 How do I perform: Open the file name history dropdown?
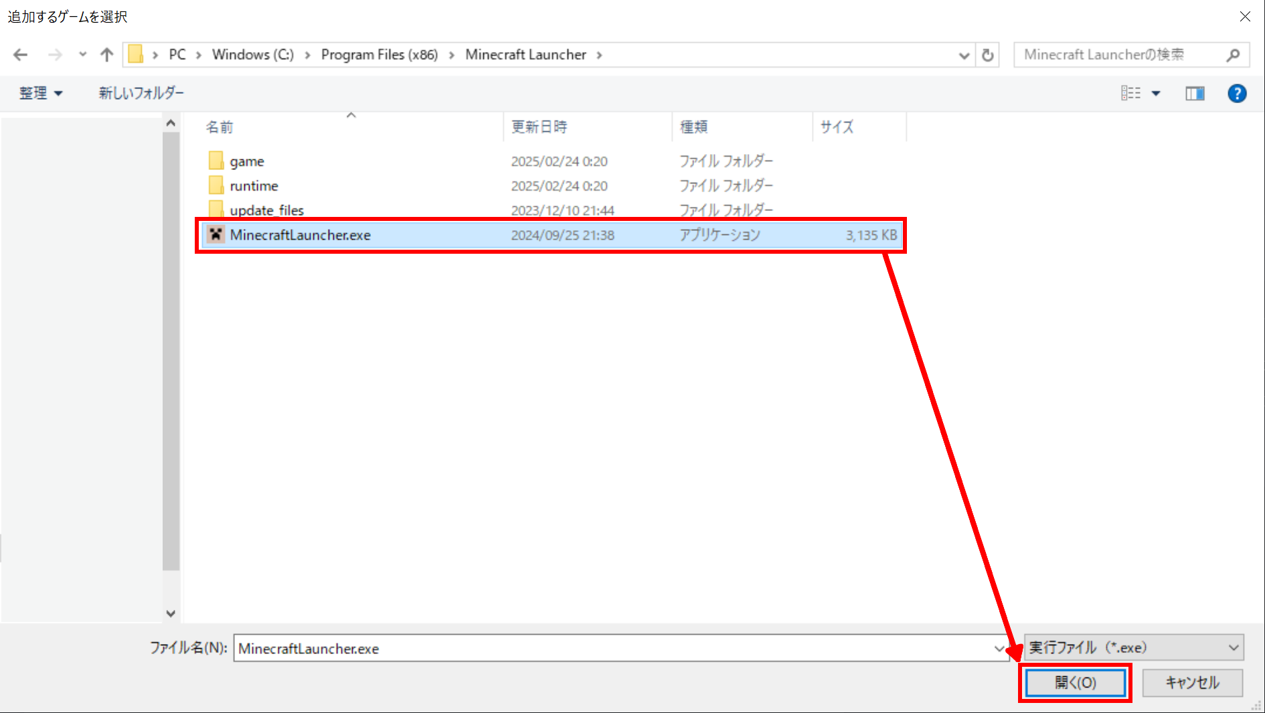click(999, 648)
